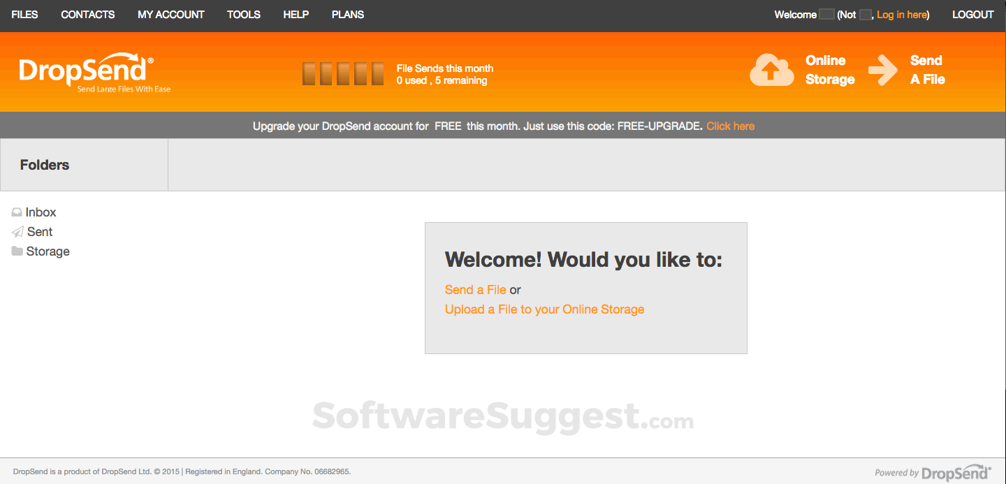Click the Storage folder icon
The width and height of the screenshot is (1006, 484).
coord(17,251)
